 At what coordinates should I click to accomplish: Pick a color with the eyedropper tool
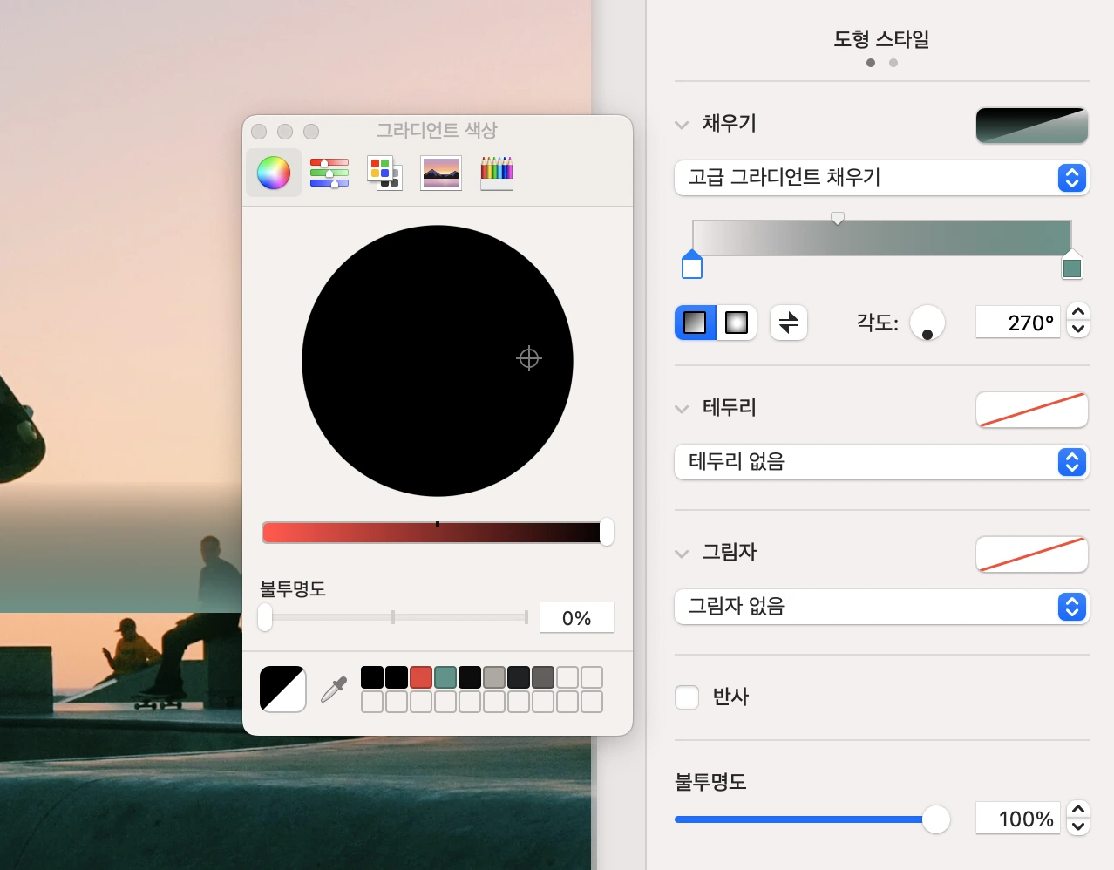click(334, 690)
